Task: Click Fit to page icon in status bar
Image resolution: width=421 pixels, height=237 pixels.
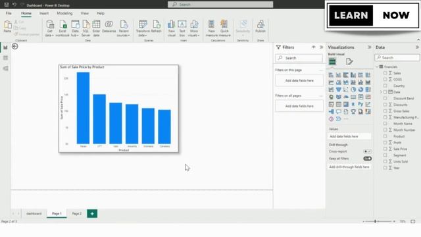Action: pos(413,221)
